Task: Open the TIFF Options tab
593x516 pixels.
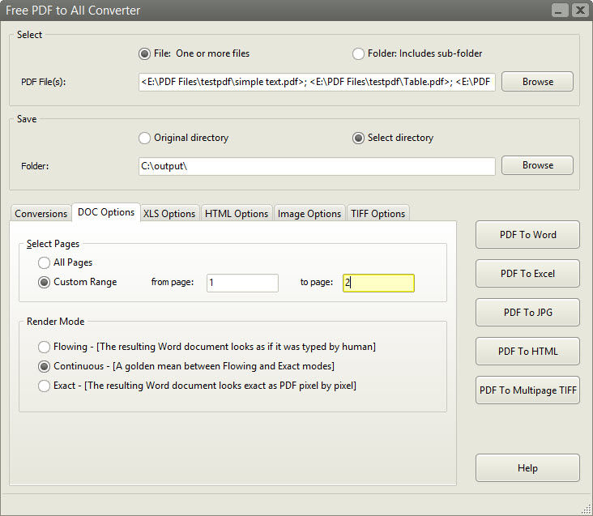Action: point(378,214)
